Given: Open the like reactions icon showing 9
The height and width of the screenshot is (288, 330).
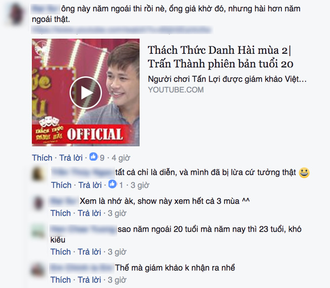Looking at the screenshot, I should (93, 157).
